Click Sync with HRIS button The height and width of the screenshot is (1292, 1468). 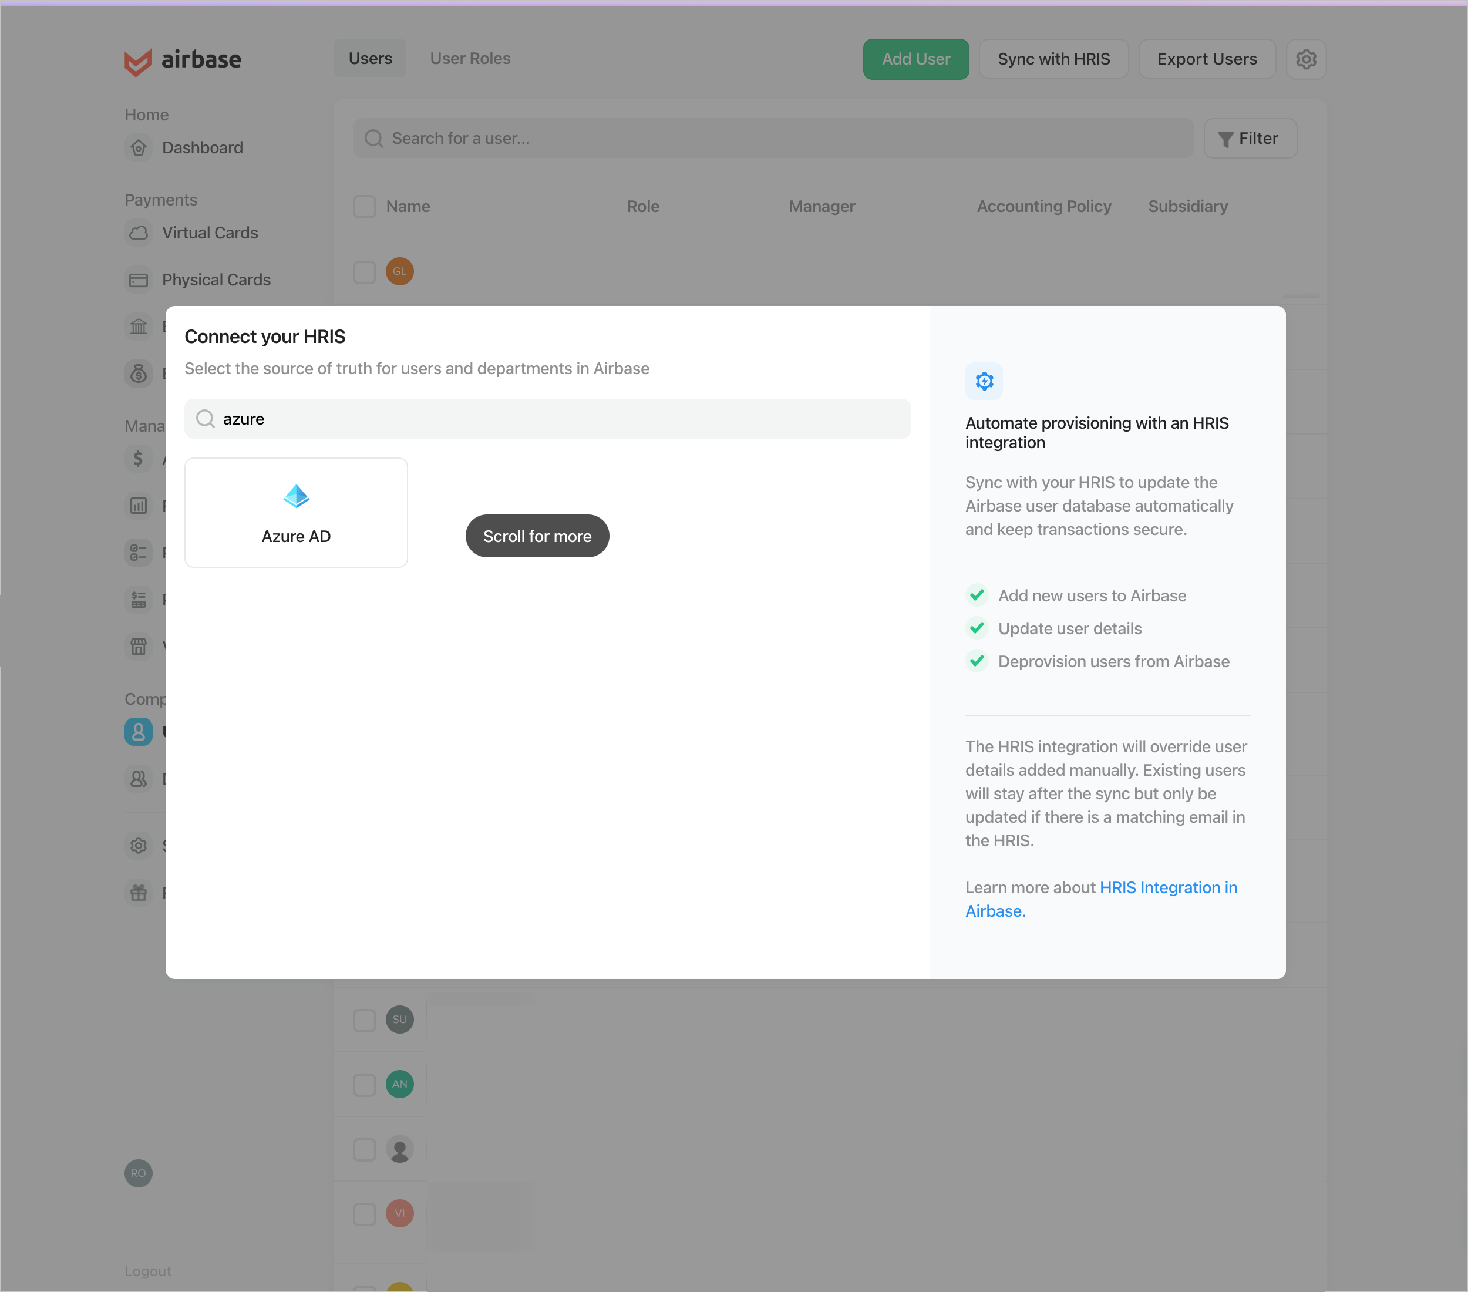click(1053, 58)
